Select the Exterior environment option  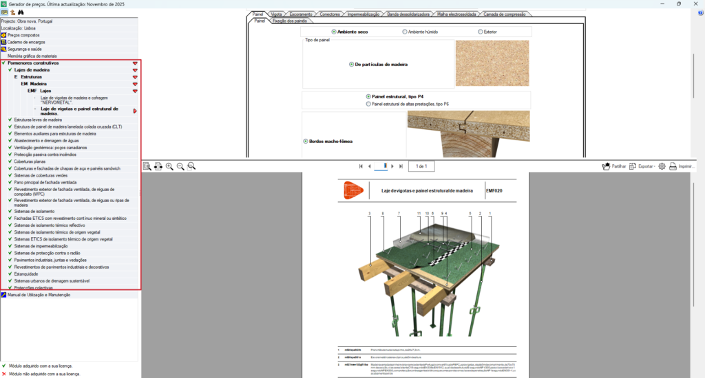point(480,32)
